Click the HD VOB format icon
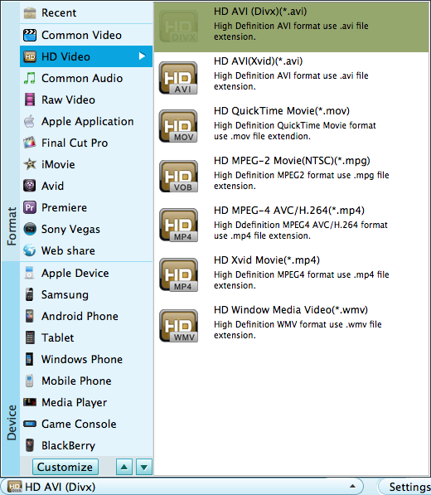The width and height of the screenshot is (431, 495). coord(178,176)
